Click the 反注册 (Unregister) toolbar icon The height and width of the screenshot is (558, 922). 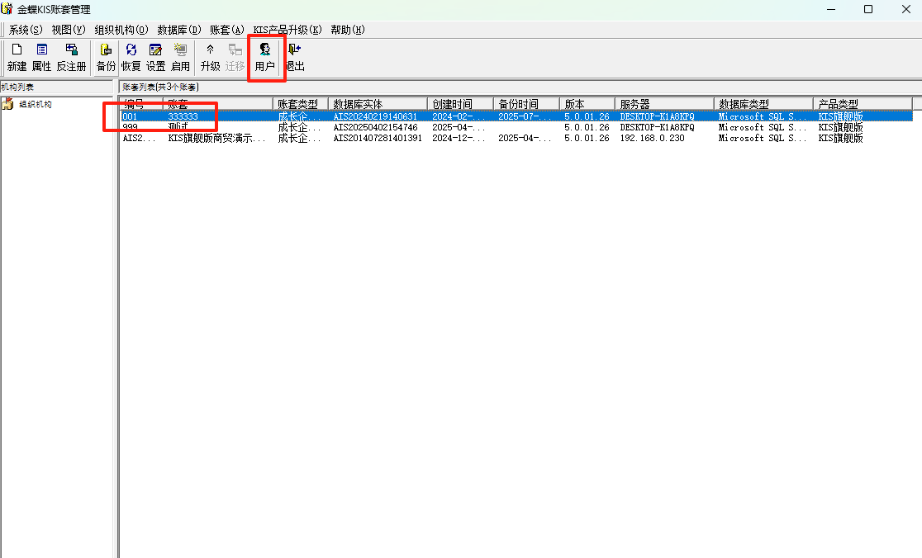(71, 57)
